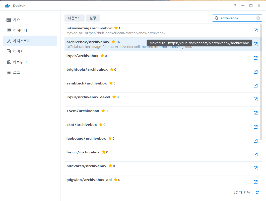Click the 레지스트리 registry sidebar icon
Image resolution: width=266 pixels, height=201 pixels.
point(9,41)
